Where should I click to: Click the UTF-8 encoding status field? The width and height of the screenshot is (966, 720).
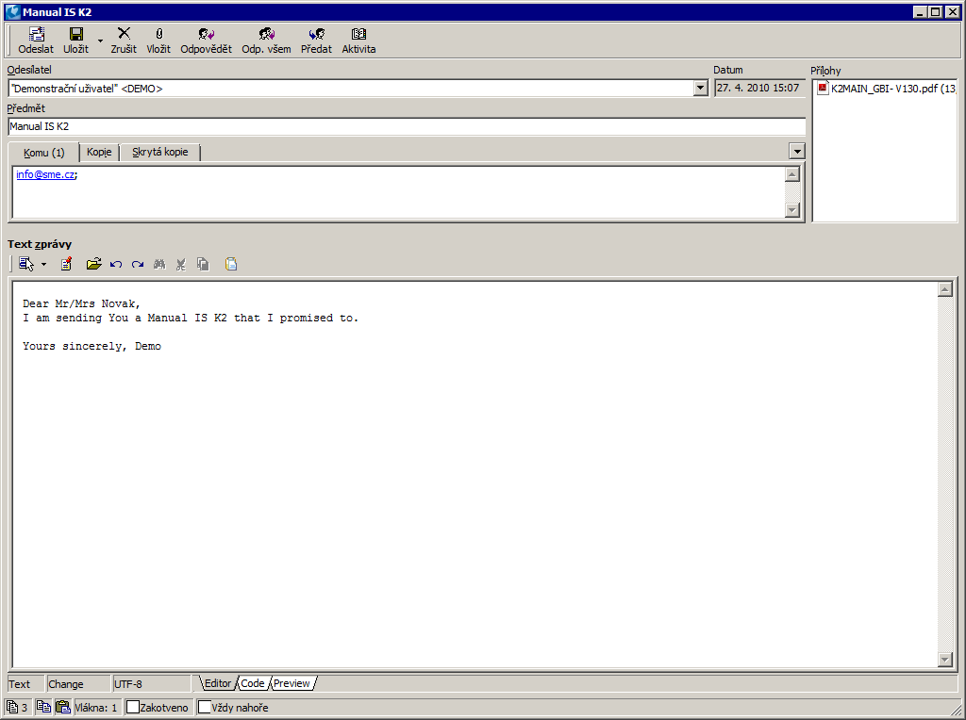coord(151,683)
